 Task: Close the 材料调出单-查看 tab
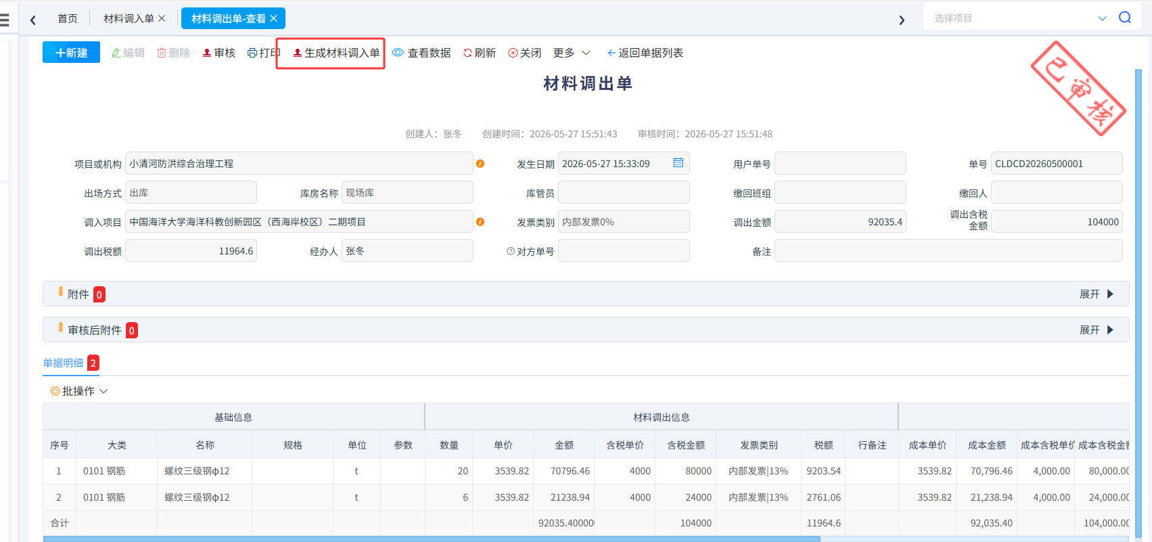pyautogui.click(x=274, y=18)
